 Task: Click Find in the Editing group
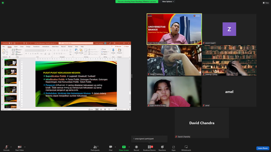click(104, 49)
